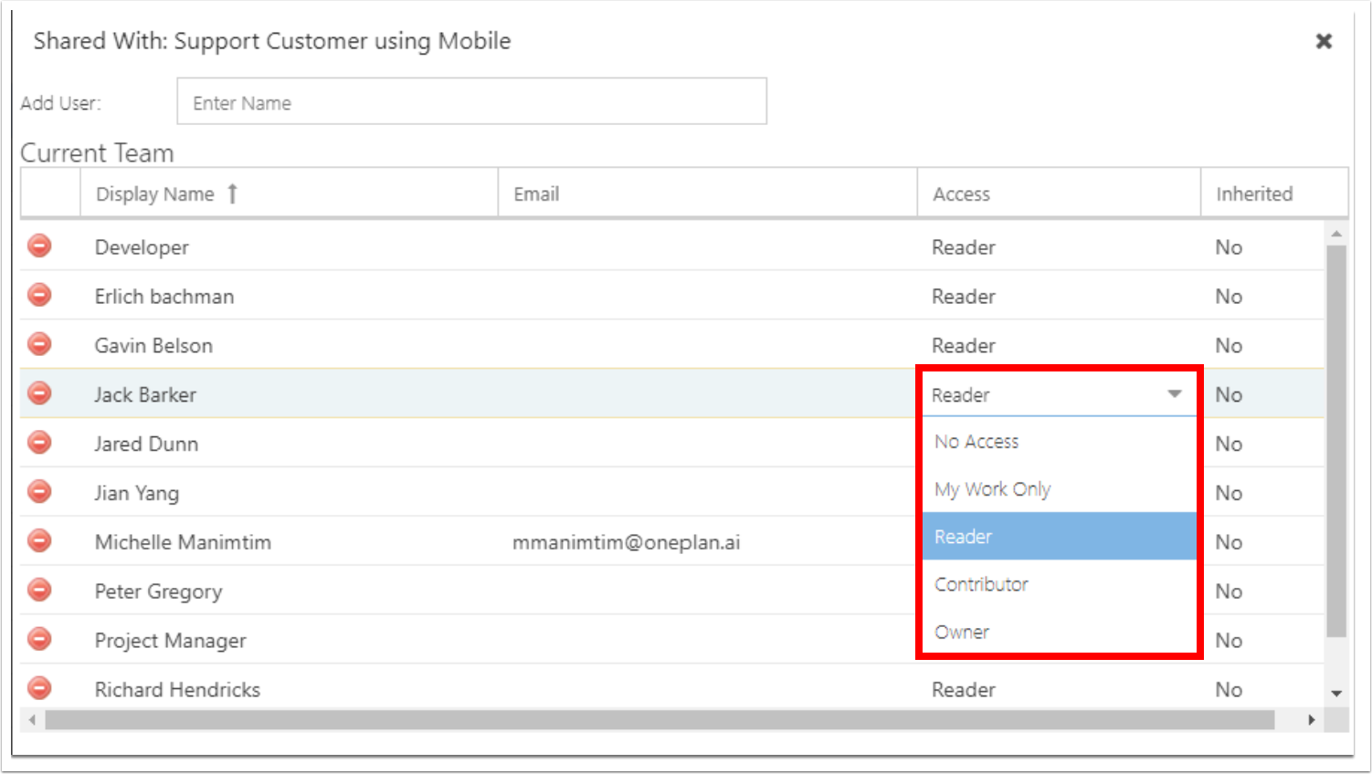Click the horizontal scrollbar right arrow
Screen dimensions: 1372x774
(x=1312, y=720)
